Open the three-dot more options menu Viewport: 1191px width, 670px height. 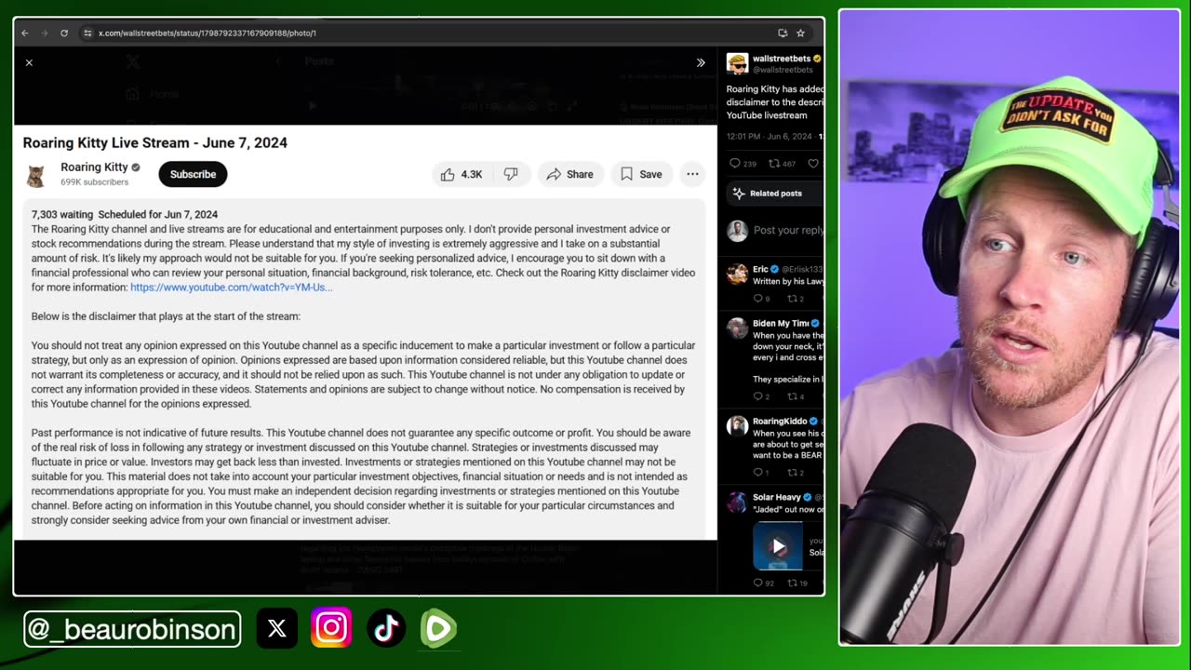(x=692, y=174)
